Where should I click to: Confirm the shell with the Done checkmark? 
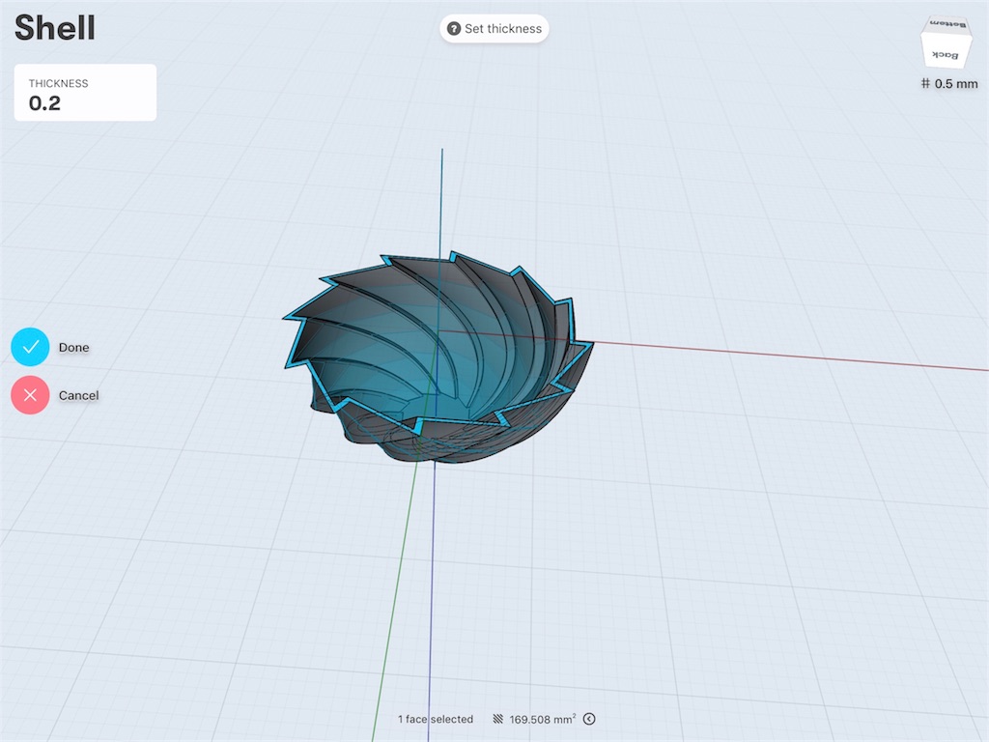pyautogui.click(x=30, y=347)
